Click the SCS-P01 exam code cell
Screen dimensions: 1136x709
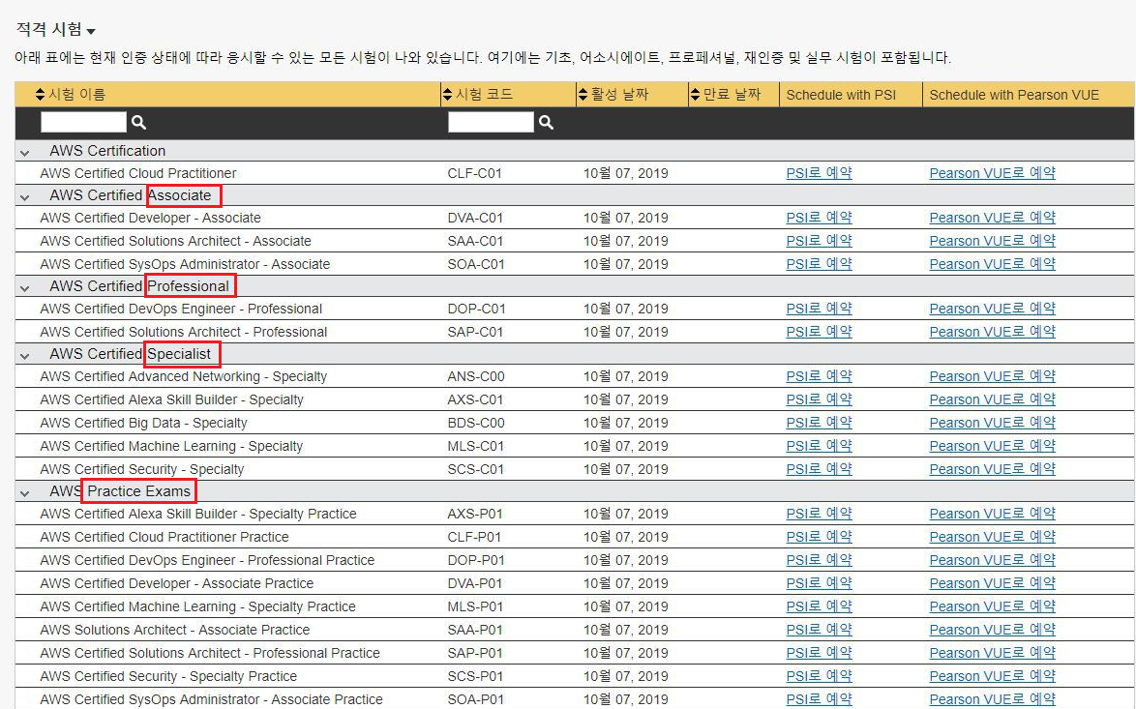(475, 676)
